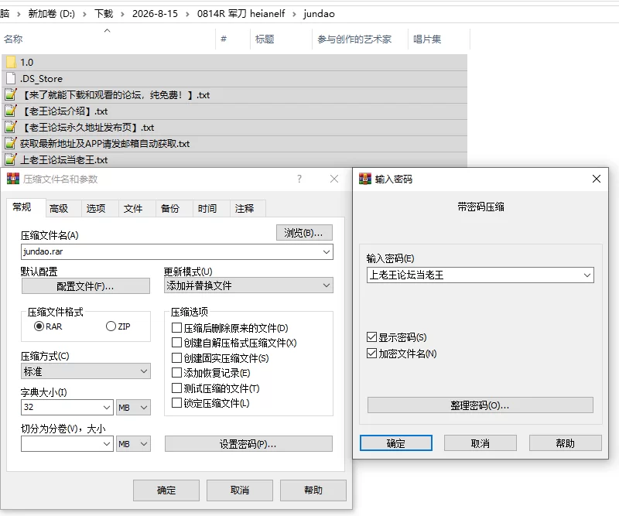Enable 创建固实压缩文件 option
This screenshot has height=516, width=619.
[177, 357]
